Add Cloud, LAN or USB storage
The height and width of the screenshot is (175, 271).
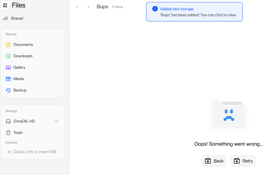coord(32,152)
